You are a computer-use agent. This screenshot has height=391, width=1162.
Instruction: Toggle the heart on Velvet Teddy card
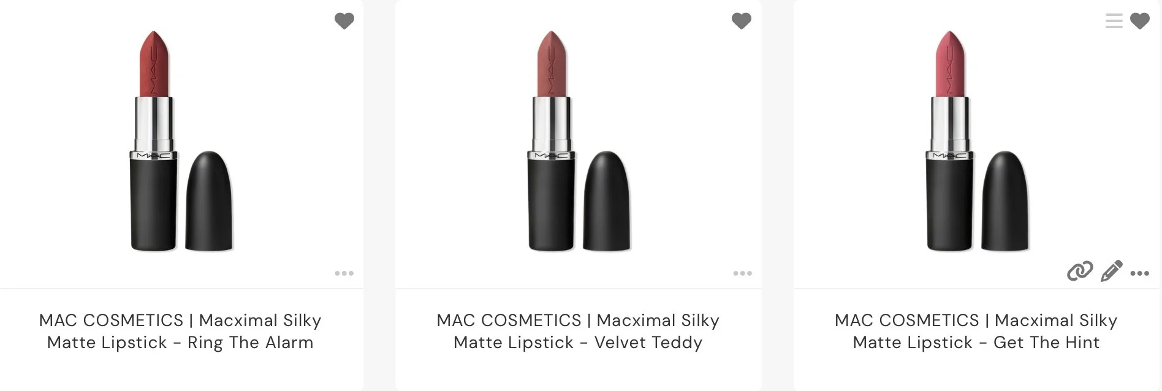742,21
